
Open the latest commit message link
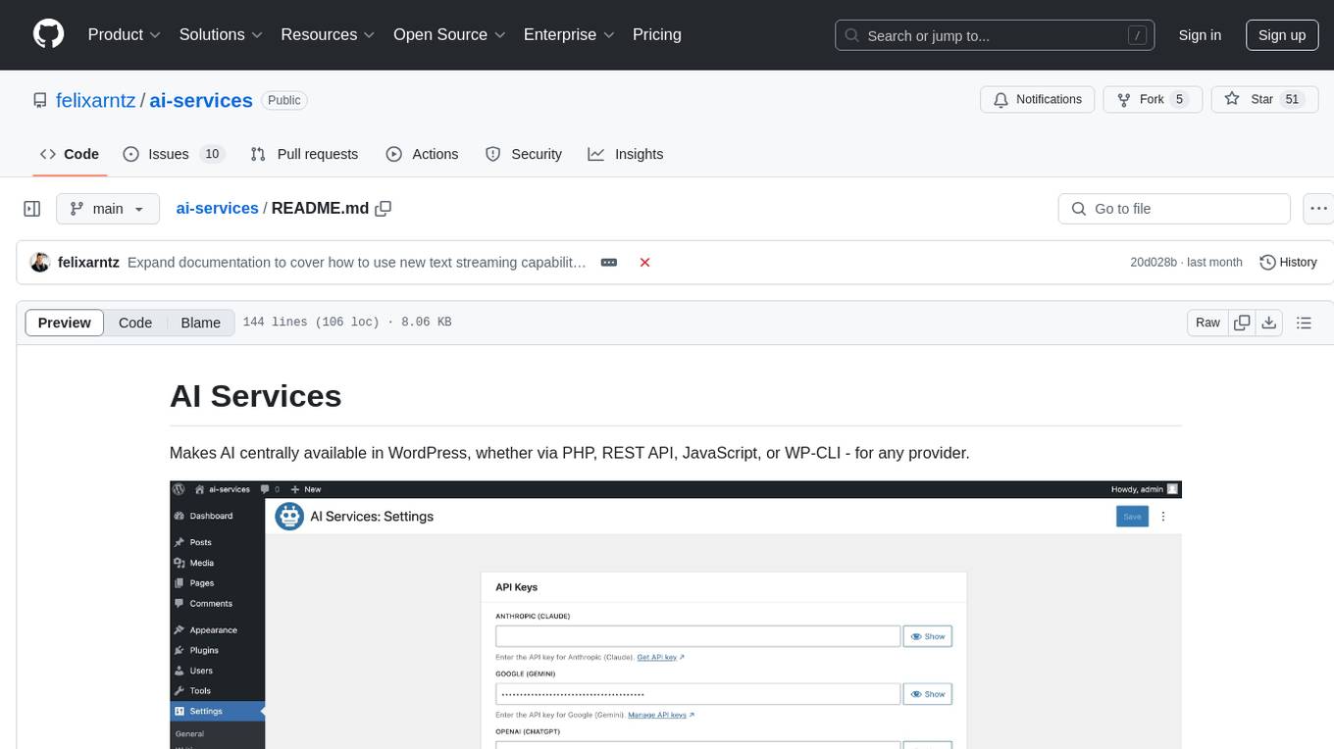tap(357, 263)
